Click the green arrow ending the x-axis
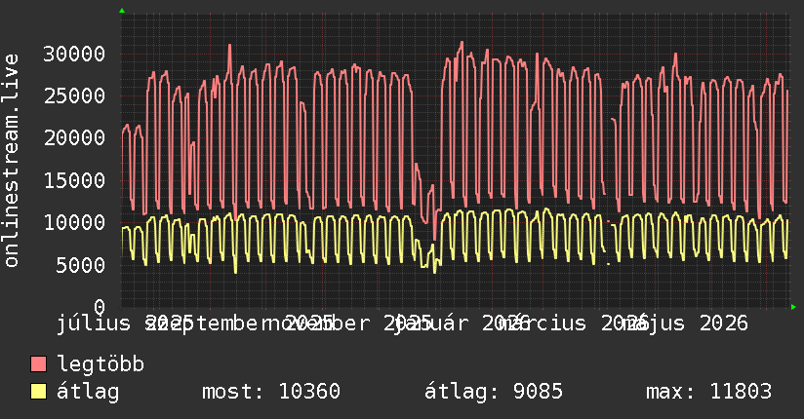804x419 pixels. pos(793,307)
